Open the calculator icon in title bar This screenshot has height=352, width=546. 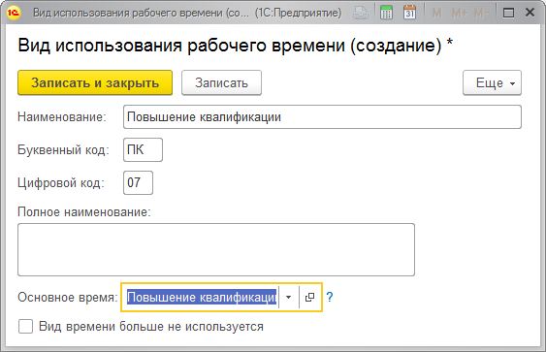pos(386,13)
